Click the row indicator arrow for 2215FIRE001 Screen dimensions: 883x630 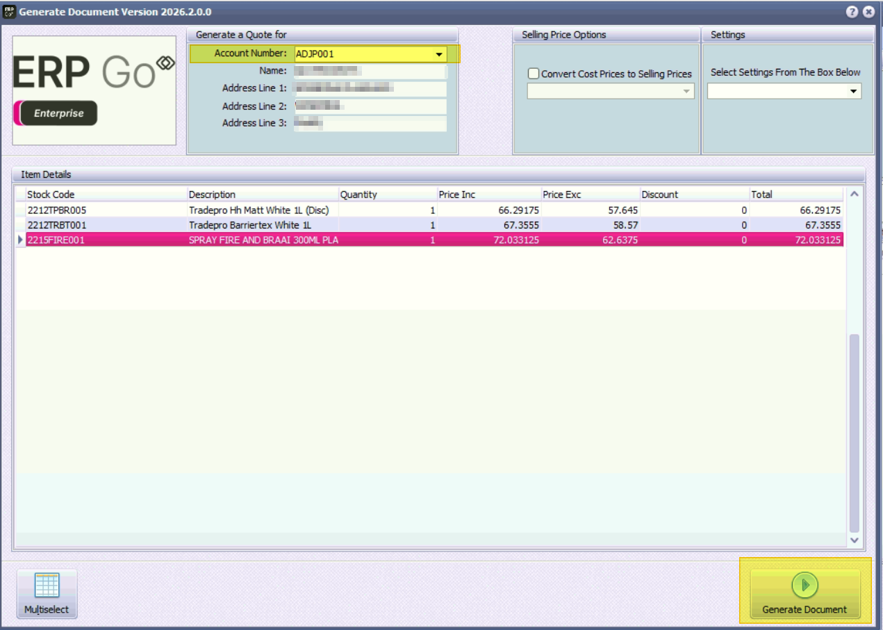pyautogui.click(x=20, y=240)
